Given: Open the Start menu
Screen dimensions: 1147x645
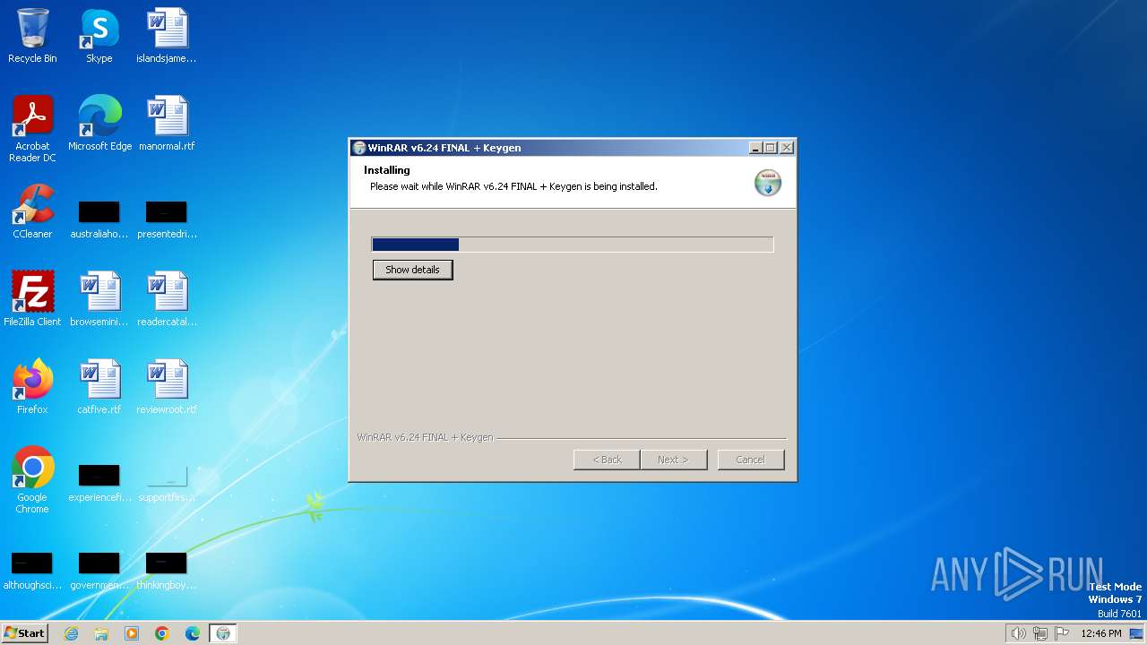Looking at the screenshot, I should tap(24, 633).
